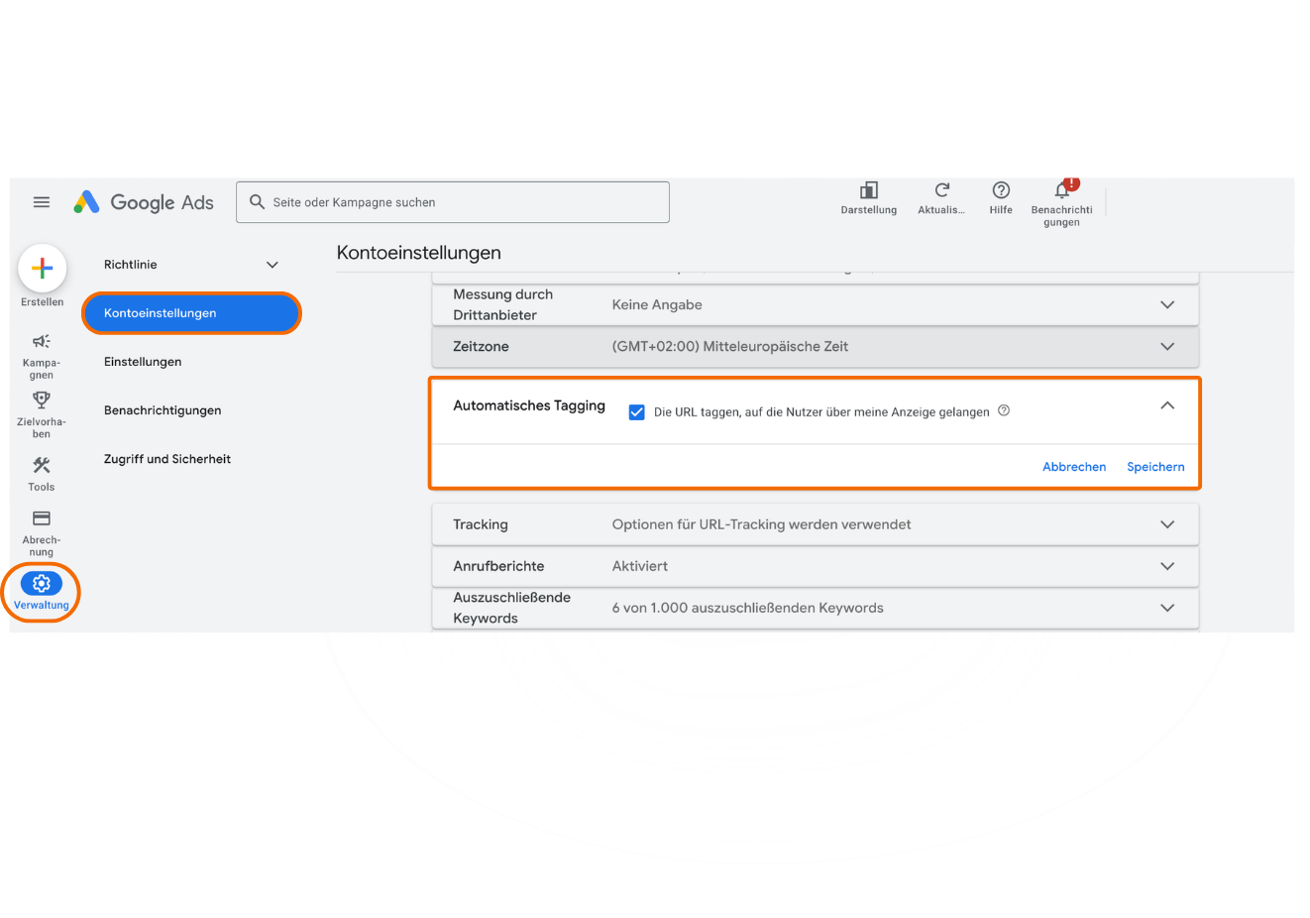Select Kontoeinstellungen in the side menu
The width and height of the screenshot is (1310, 918).
click(x=190, y=313)
